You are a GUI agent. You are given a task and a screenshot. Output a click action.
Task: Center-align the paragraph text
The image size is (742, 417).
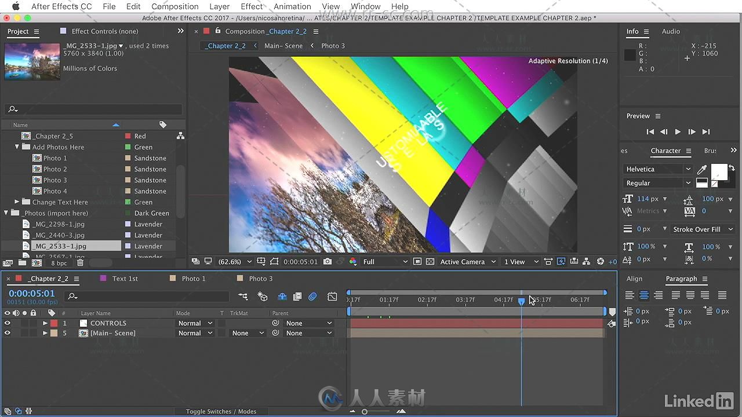click(644, 295)
